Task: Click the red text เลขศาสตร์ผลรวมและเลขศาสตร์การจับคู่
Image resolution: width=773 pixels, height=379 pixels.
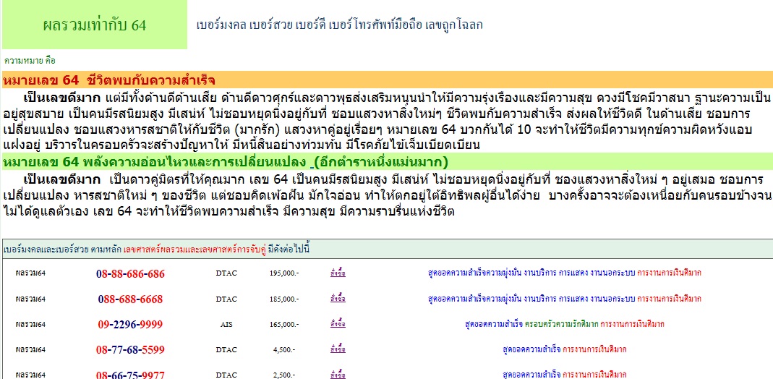Action: [x=195, y=250]
